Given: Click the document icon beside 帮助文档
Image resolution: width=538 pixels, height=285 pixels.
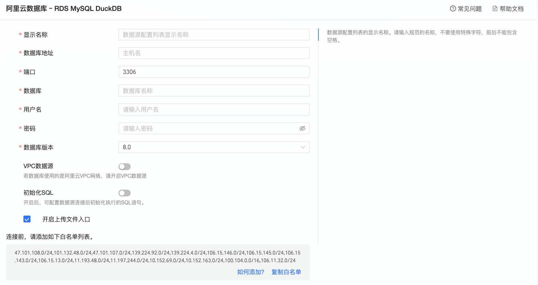Looking at the screenshot, I should tap(495, 9).
